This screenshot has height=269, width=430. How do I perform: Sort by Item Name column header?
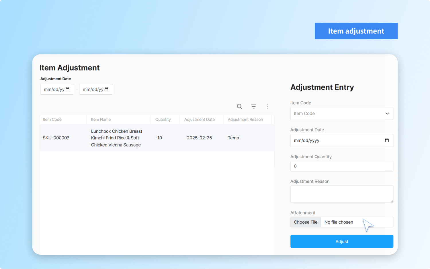101,120
